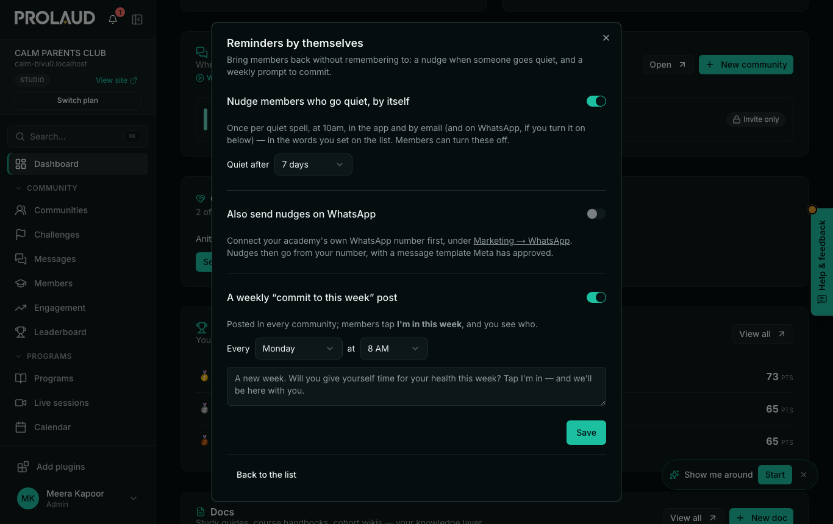The height and width of the screenshot is (524, 833).
Task: Open Live sessions in sidebar
Action: point(77,403)
